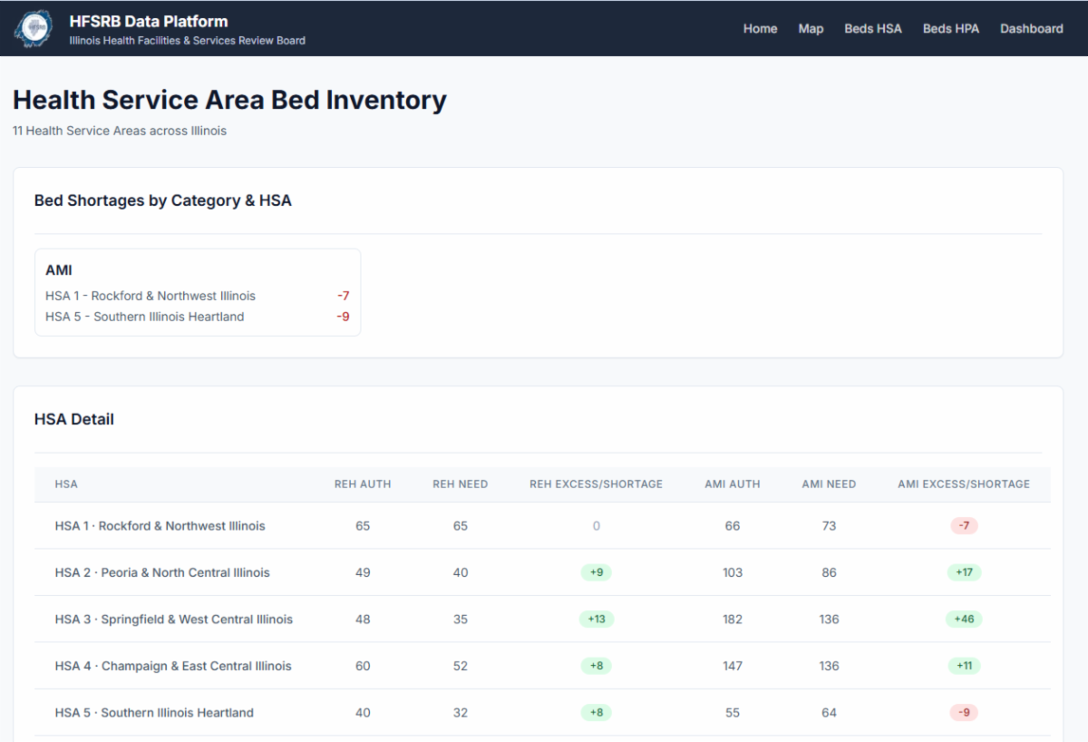This screenshot has height=742, width=1088.
Task: Click the AMI EXCESS/SHORTAGE column header
Action: (x=963, y=484)
